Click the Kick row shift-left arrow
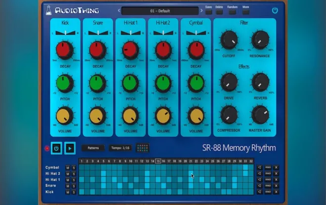This screenshot has height=205, width=326. click(x=259, y=192)
